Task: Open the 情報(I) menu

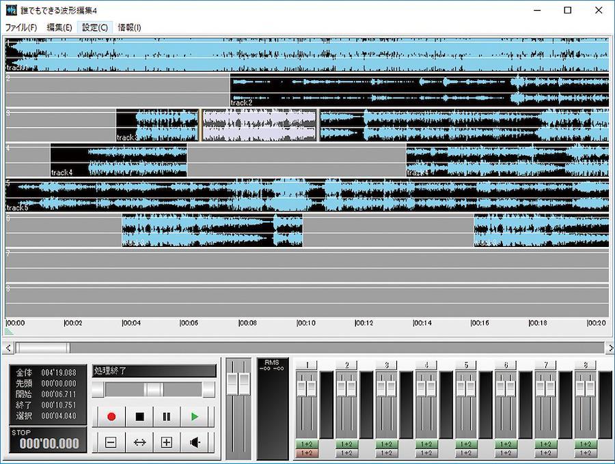Action: point(129,27)
